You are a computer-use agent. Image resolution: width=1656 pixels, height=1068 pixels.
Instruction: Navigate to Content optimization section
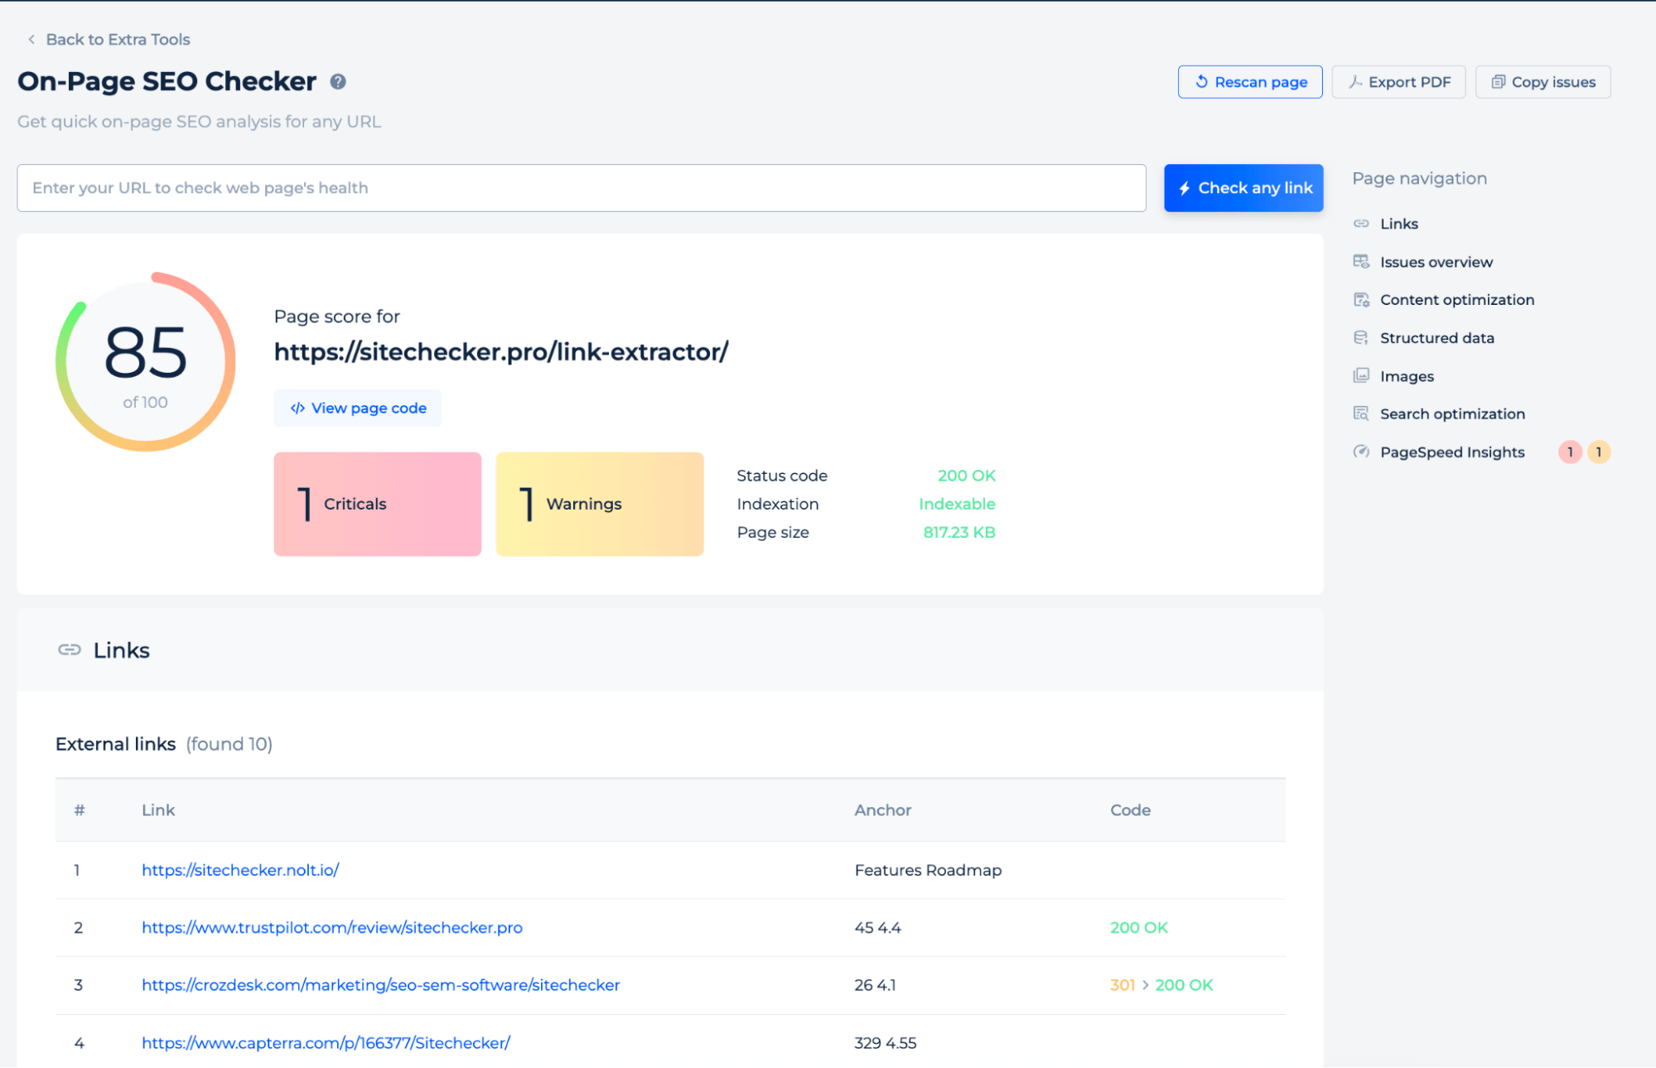tap(1457, 300)
